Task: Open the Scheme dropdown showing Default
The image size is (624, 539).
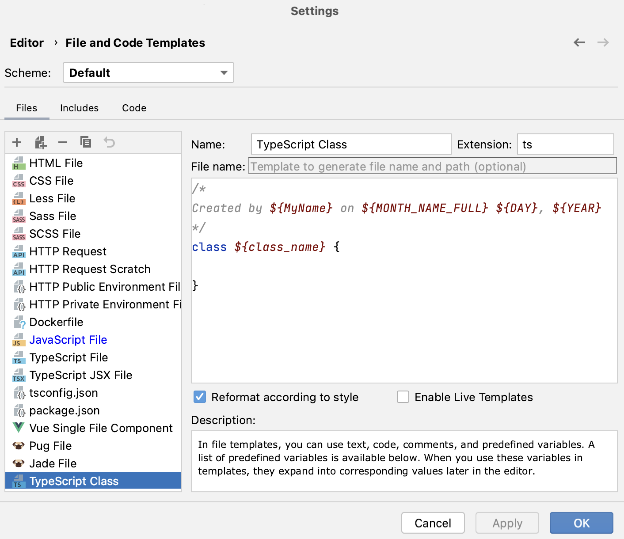Action: pos(148,72)
